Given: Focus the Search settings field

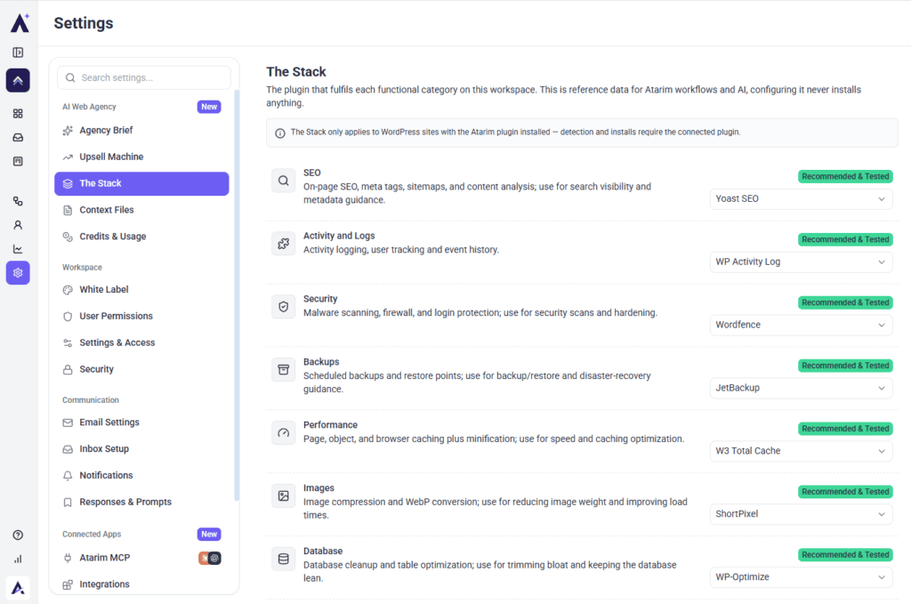Looking at the screenshot, I should click(x=144, y=77).
